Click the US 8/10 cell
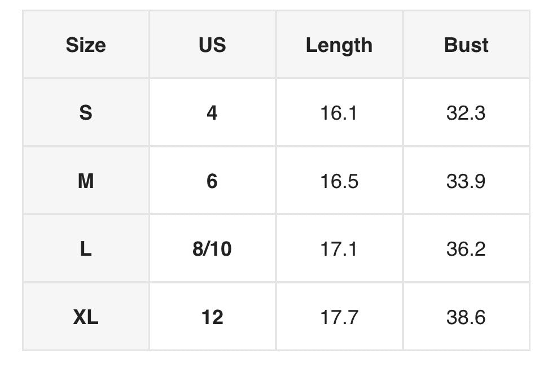The width and height of the screenshot is (535, 372). (212, 249)
